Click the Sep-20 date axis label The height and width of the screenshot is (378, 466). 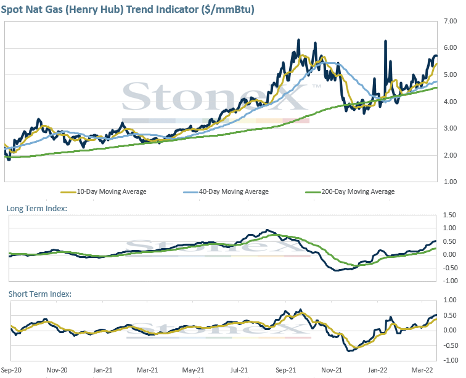click(x=11, y=370)
